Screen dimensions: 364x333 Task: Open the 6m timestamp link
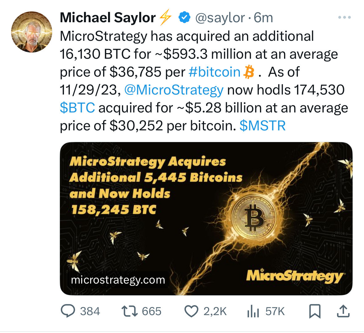263,18
